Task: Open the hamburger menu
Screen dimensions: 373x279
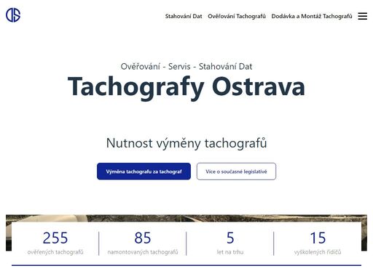Action: pos(362,16)
